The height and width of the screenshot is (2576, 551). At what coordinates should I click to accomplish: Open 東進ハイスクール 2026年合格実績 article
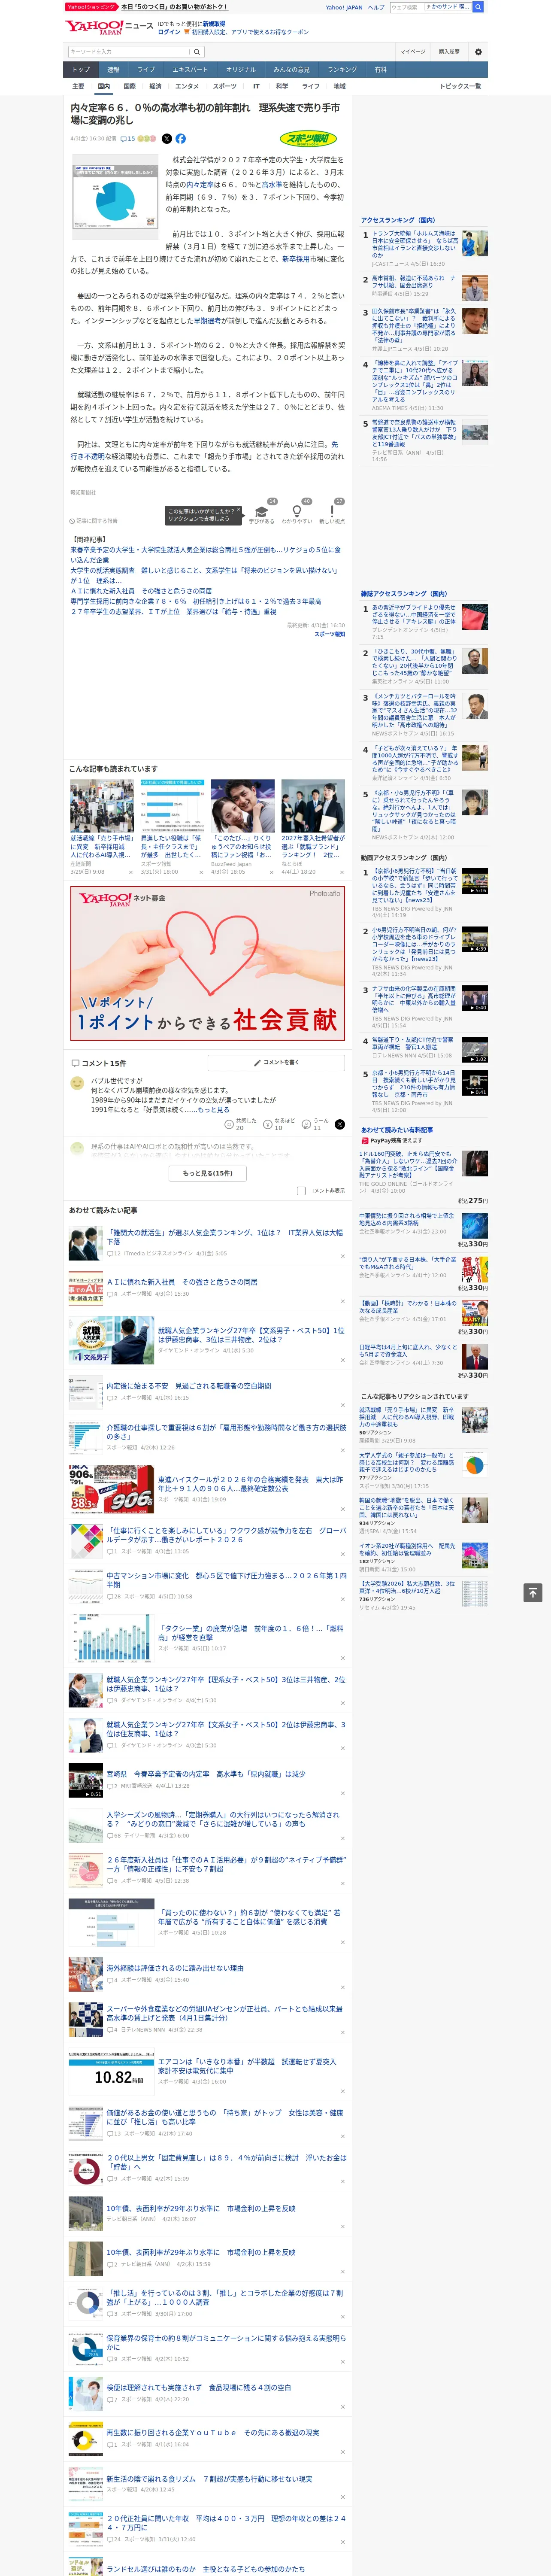point(251,1484)
